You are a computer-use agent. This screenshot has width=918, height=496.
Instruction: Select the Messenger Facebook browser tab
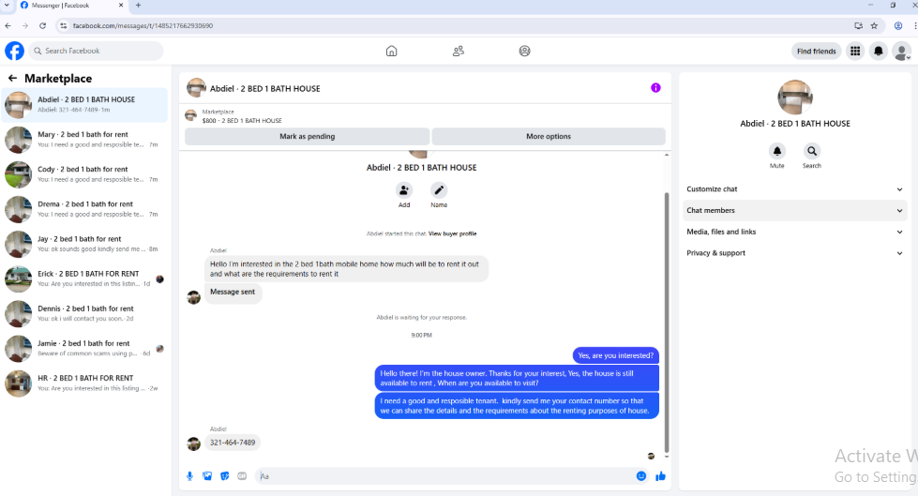[70, 6]
